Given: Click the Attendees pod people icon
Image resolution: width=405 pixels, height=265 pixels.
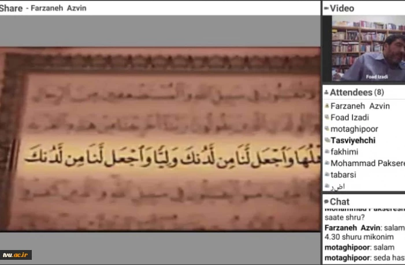Looking at the screenshot, I should click(326, 93).
